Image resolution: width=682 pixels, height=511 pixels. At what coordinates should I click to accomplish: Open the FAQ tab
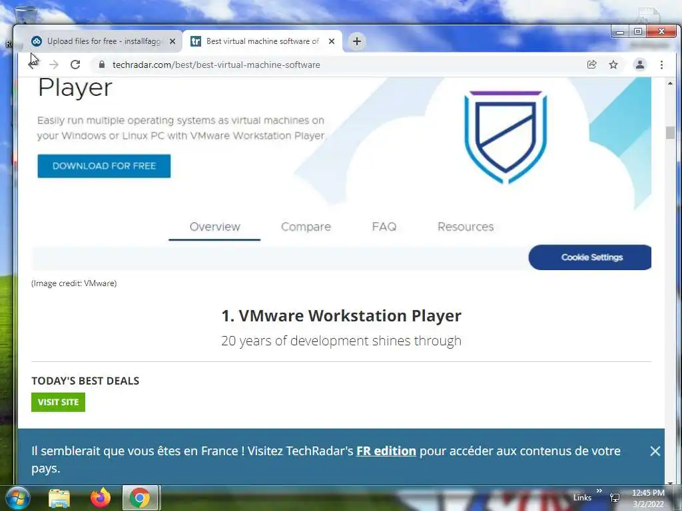[x=384, y=227]
